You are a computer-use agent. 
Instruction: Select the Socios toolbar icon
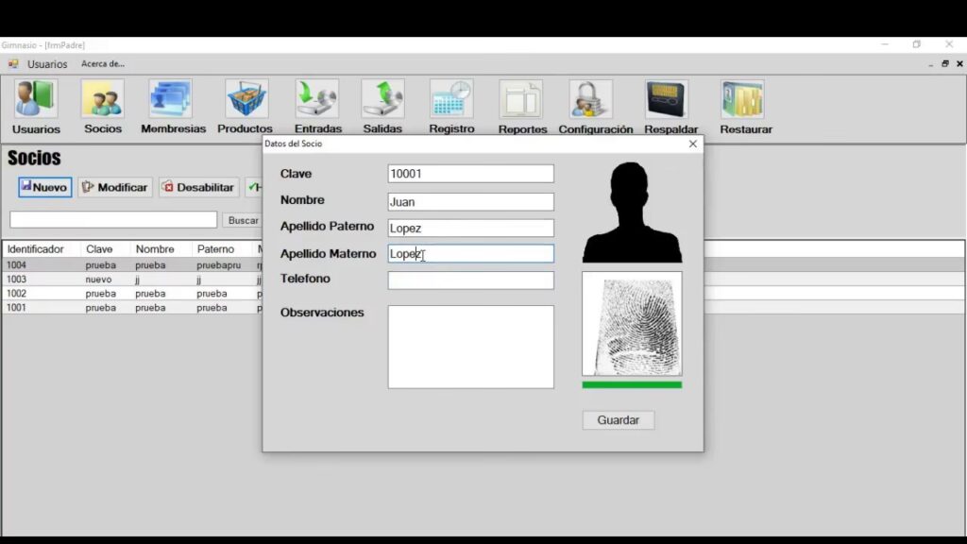pyautogui.click(x=102, y=100)
